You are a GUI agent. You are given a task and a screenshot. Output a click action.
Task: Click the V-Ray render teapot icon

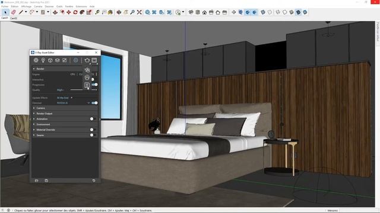(87, 60)
